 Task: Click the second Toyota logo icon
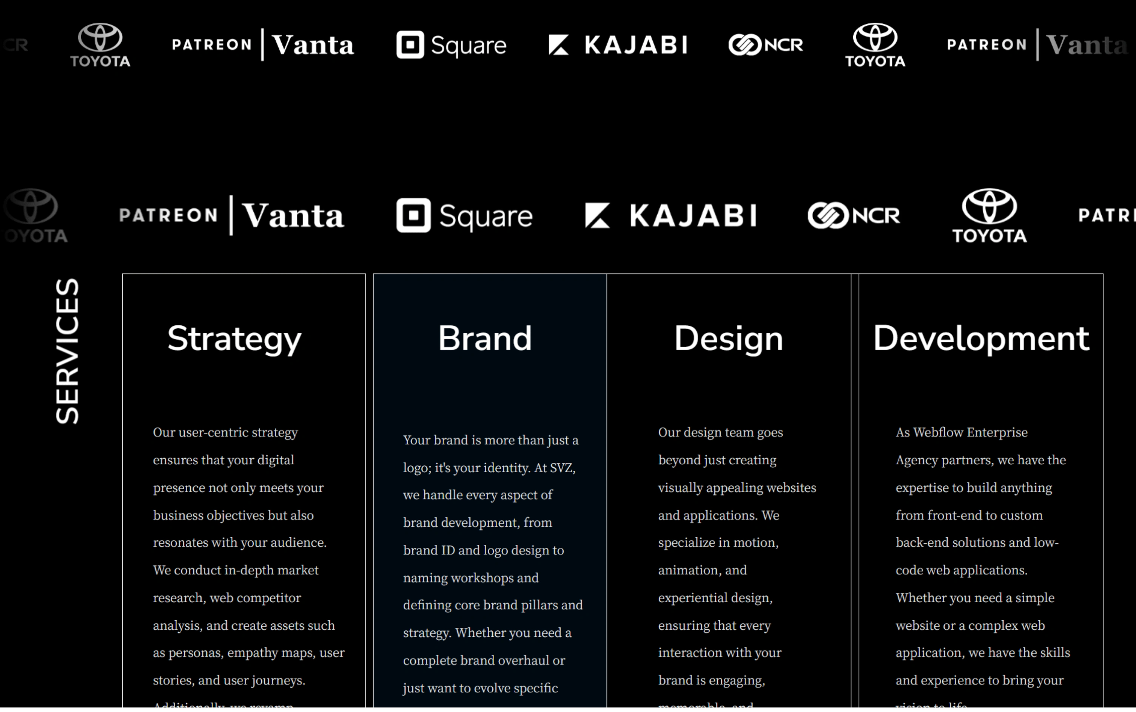874,45
